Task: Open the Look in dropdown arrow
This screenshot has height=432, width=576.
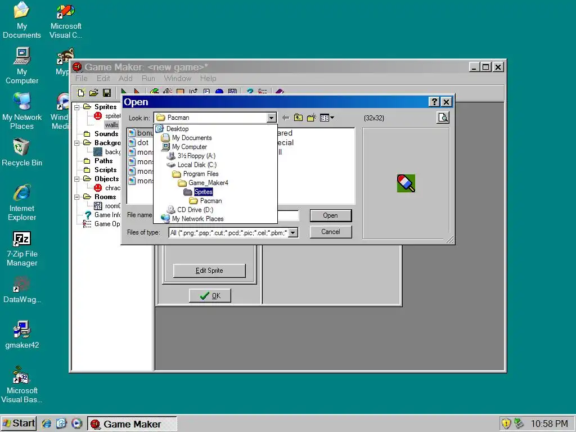Action: pos(271,118)
